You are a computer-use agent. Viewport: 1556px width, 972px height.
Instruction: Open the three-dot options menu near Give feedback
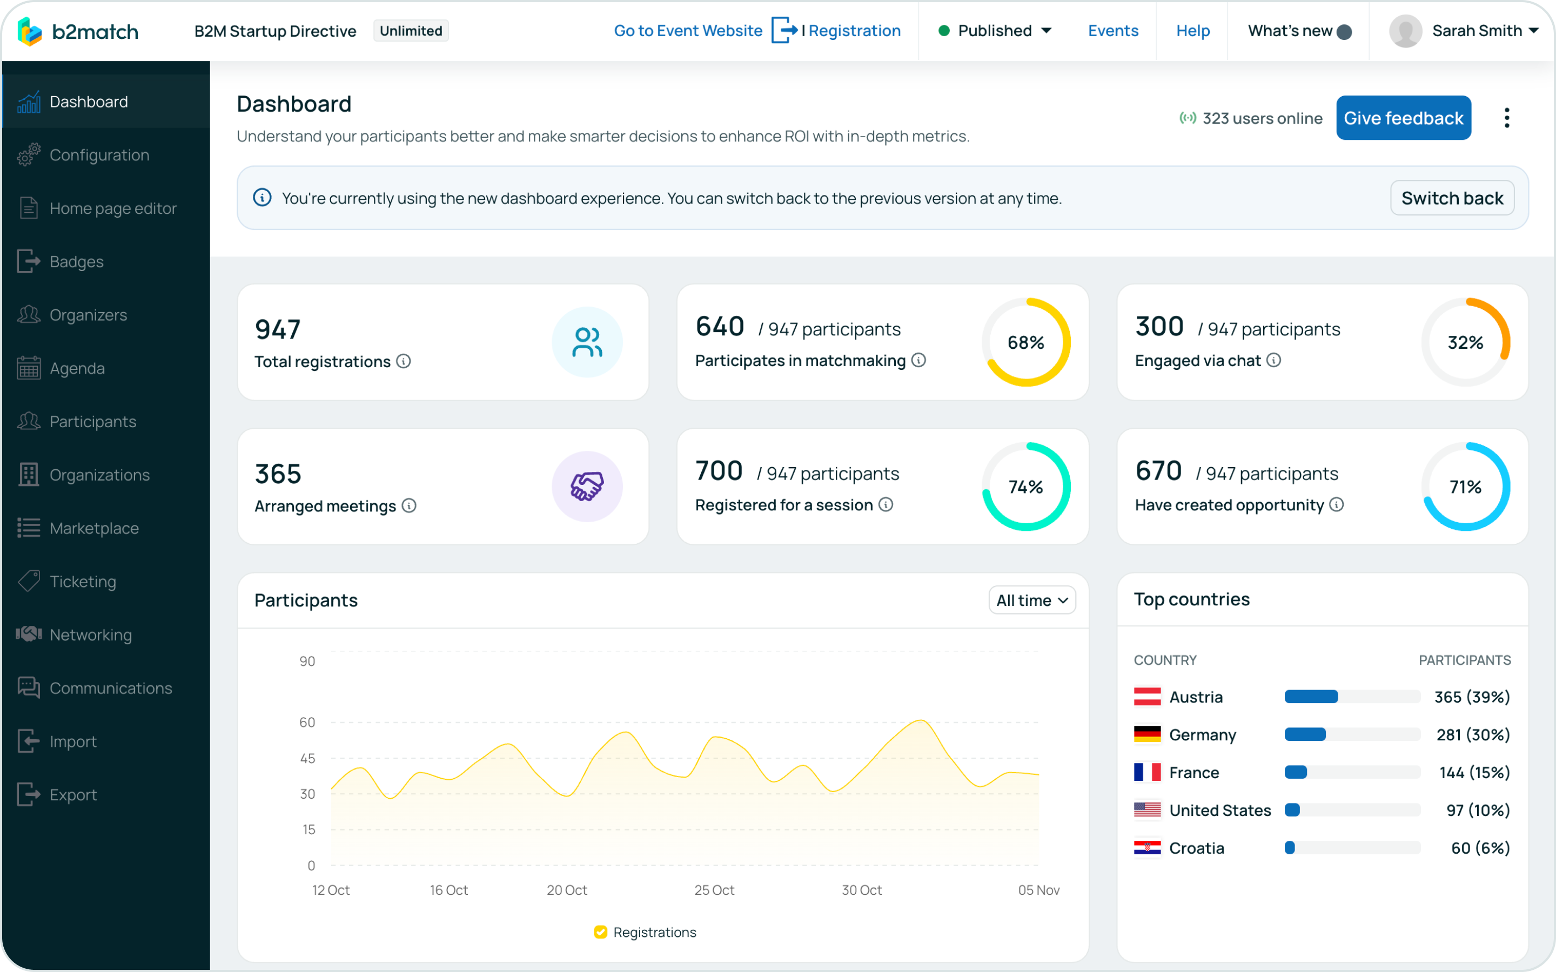point(1506,118)
